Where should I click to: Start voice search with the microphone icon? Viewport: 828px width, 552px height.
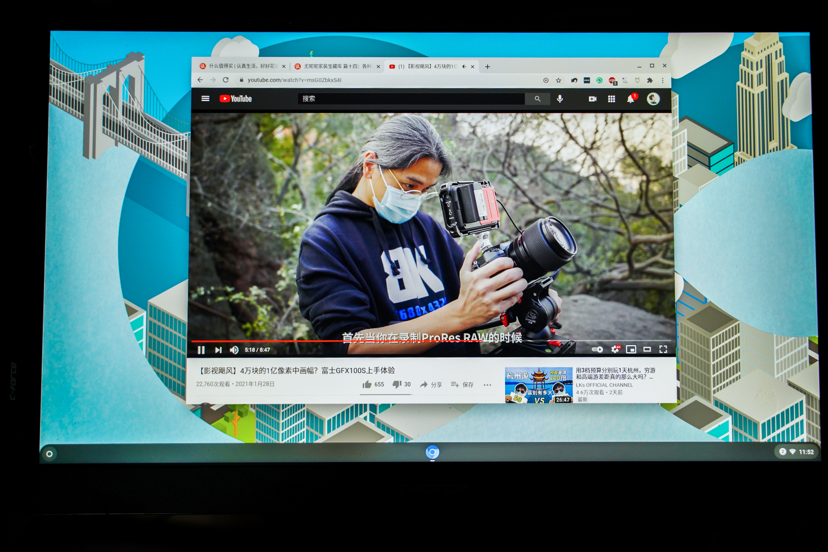(560, 99)
